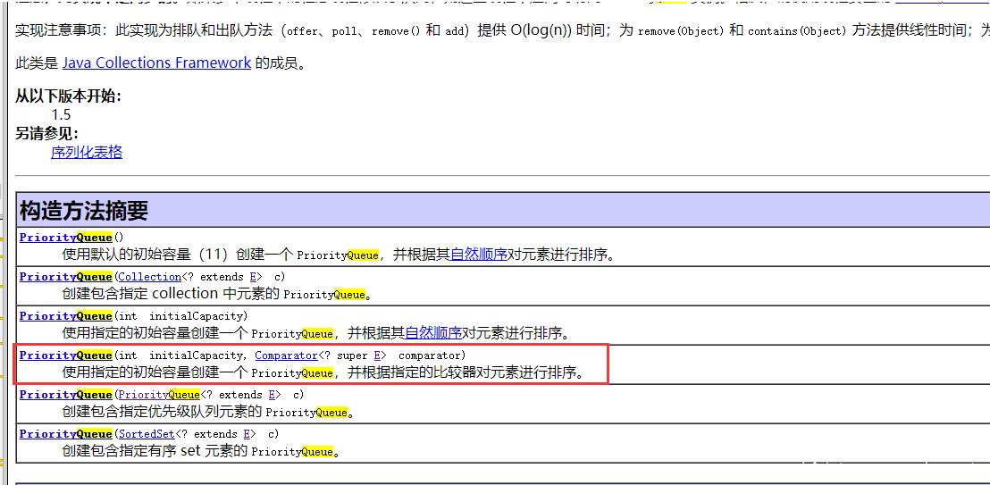Image resolution: width=990 pixels, height=485 pixels.
Task: Open the Comparator type link
Action: point(286,355)
